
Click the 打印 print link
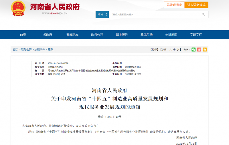(x=154, y=49)
